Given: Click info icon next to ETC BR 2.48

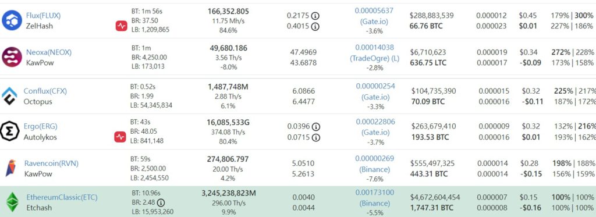Looking at the screenshot, I should coord(161,202).
